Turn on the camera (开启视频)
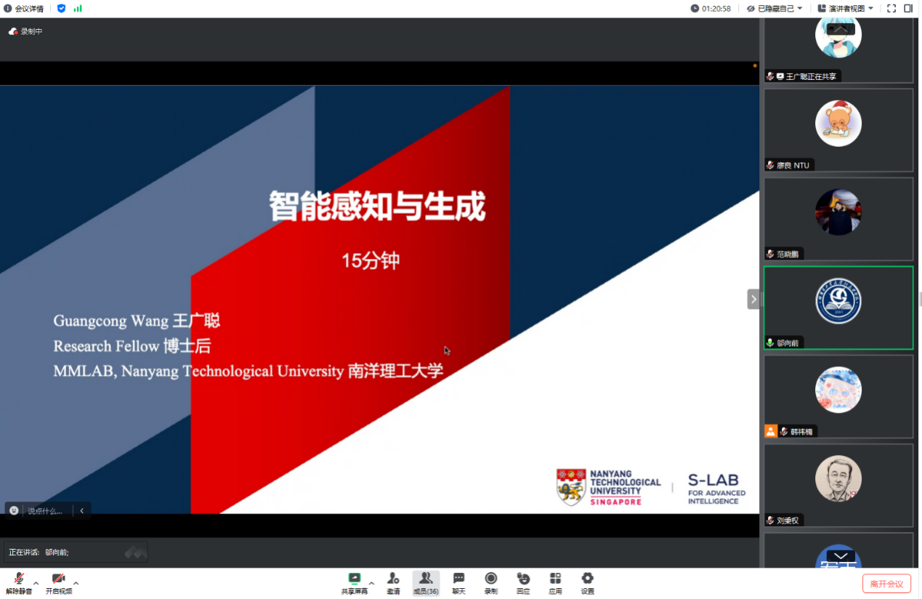Screen dimensions: 922x599 (x=58, y=582)
